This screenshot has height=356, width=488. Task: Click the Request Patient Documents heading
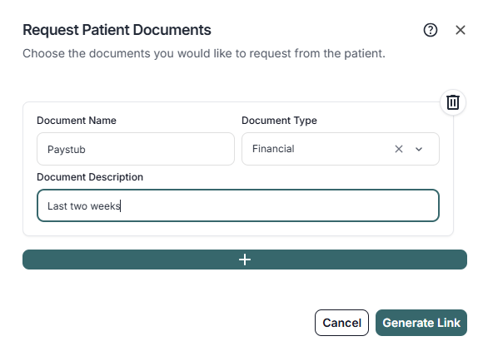(x=117, y=30)
